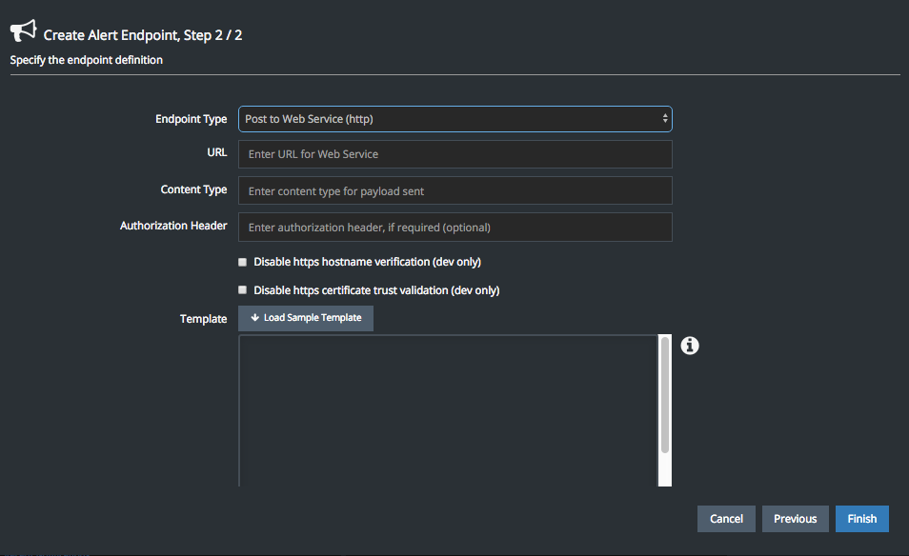The height and width of the screenshot is (556, 909).
Task: Open the Endpoint Type dropdown
Action: [x=454, y=119]
